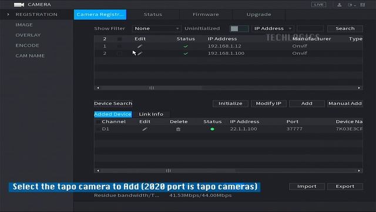Open the Camera Registration tab
376x212 pixels.
100,14
